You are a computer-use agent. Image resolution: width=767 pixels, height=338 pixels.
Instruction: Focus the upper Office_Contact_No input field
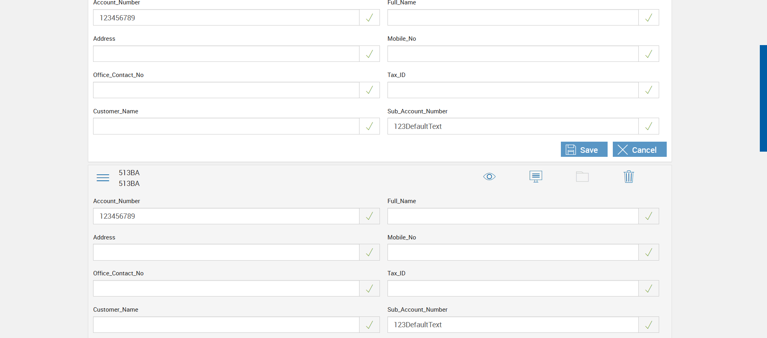click(x=226, y=90)
